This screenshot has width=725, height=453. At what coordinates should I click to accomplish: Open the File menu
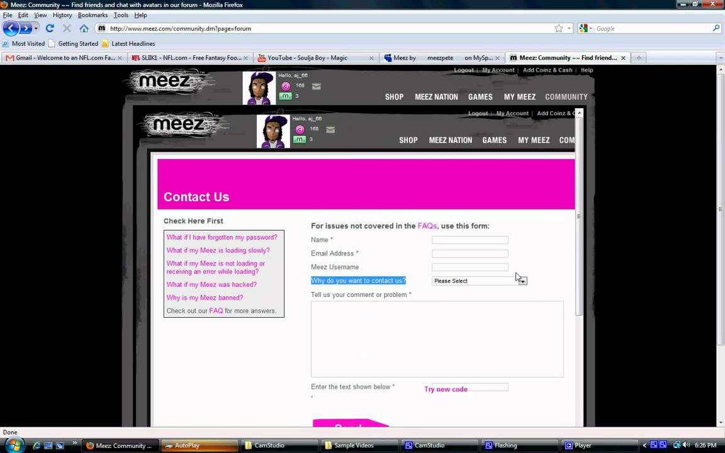[x=8, y=15]
